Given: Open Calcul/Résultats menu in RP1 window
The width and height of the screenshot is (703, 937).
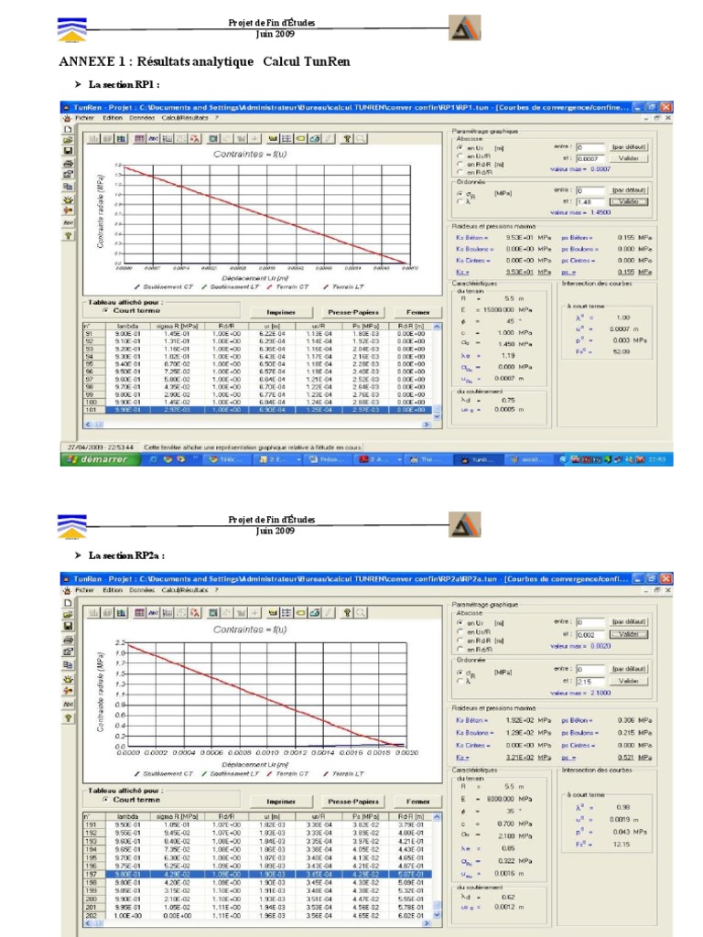Looking at the screenshot, I should tap(185, 118).
